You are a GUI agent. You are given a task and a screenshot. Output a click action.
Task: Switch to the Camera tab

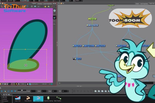[x=34, y=4]
